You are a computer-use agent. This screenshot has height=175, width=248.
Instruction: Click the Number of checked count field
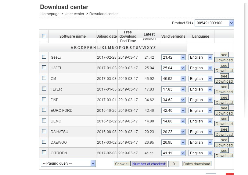click(174, 164)
